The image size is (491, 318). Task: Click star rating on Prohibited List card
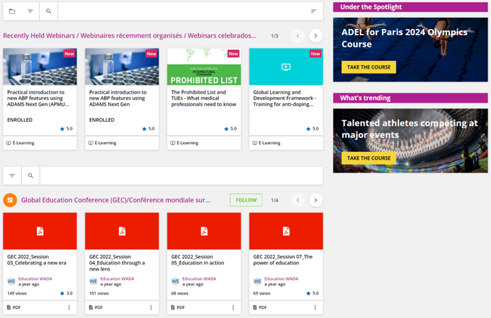pos(230,128)
